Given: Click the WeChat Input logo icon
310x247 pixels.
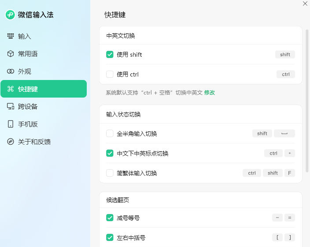Looking at the screenshot, I should coord(10,15).
